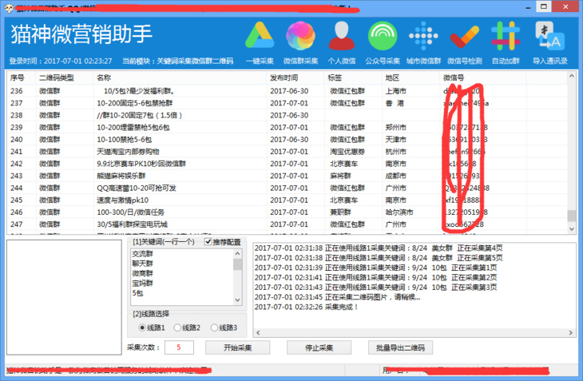Select row 247 named 30/5福利群探宝电玩城
583x381 pixels.
tap(287, 224)
